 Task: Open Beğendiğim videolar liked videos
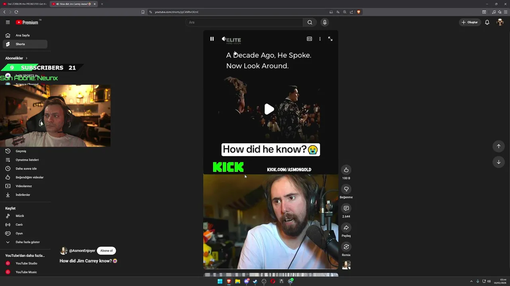click(x=25, y=177)
